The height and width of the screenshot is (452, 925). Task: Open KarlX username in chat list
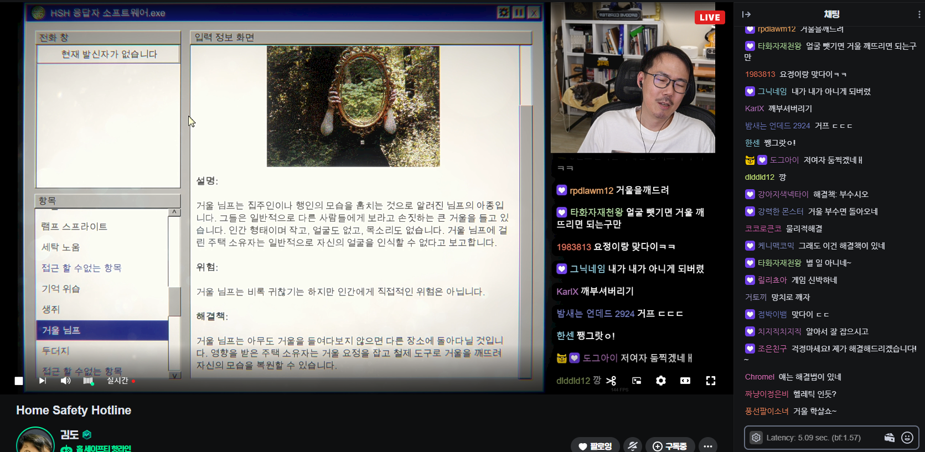(x=755, y=108)
